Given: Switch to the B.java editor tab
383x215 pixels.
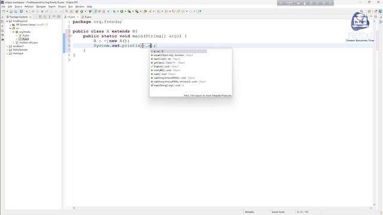Looking at the screenshot, I should click(x=86, y=17).
